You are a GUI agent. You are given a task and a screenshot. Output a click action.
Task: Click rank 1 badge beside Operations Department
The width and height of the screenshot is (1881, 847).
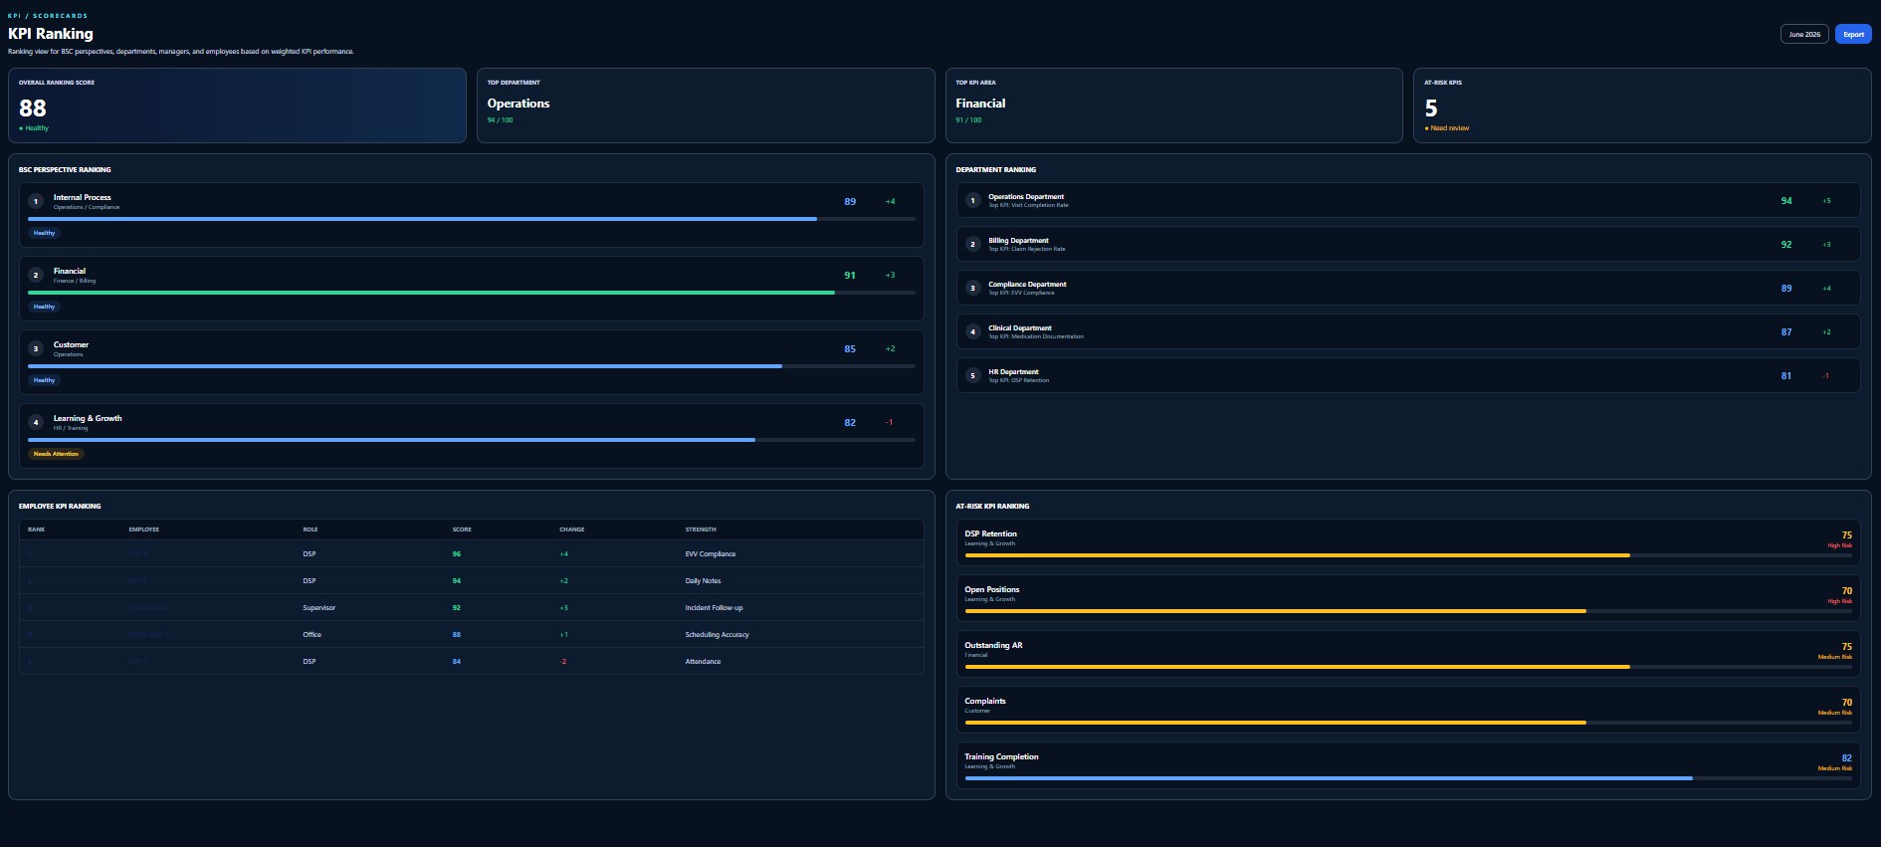point(973,200)
